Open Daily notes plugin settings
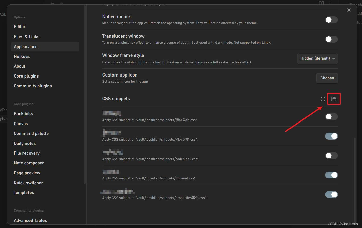This screenshot has width=362, height=228. tap(25, 143)
